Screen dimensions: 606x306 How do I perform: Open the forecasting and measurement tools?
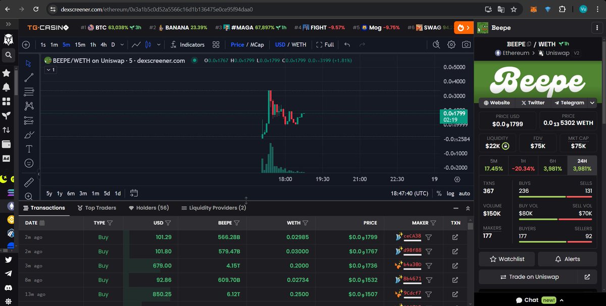[x=29, y=120]
